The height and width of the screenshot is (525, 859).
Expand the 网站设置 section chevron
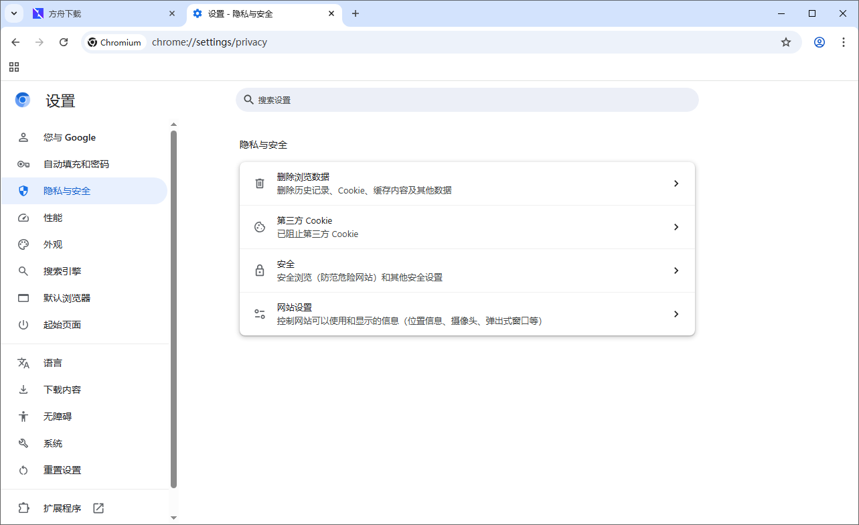(676, 313)
